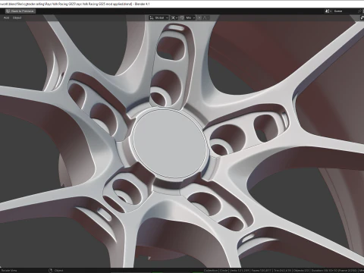Open the proportional editing falloff curve
364x273 pixels.
206,17
